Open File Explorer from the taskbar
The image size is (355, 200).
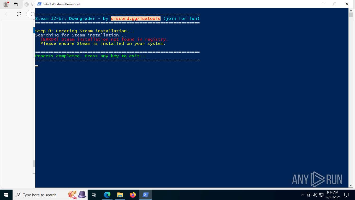point(120,195)
